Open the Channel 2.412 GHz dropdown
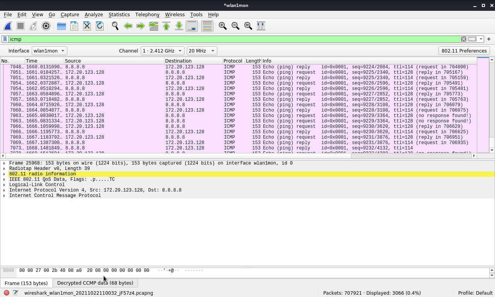Screen dimensions: 495x297 162,51
